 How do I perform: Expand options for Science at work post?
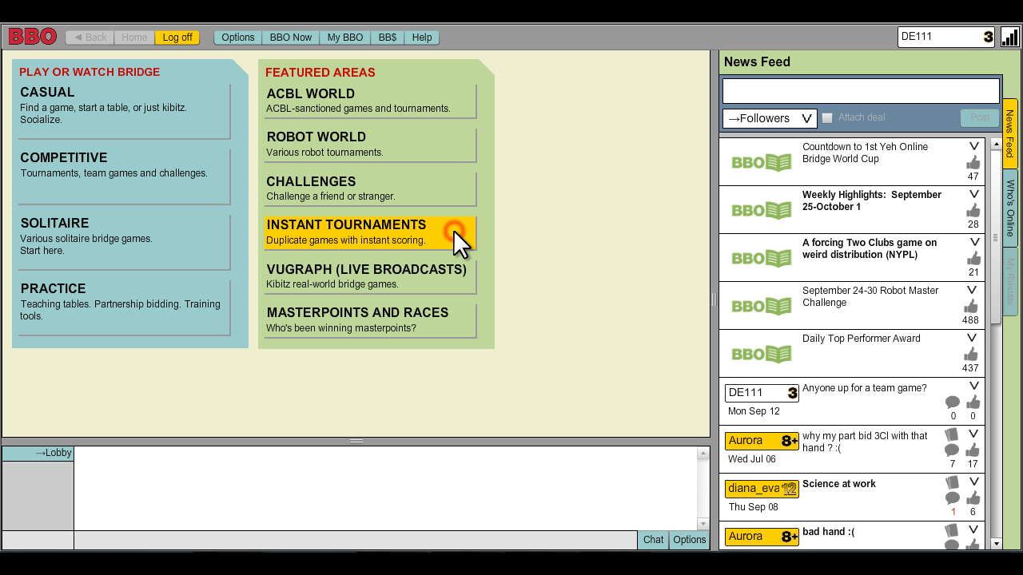point(974,482)
